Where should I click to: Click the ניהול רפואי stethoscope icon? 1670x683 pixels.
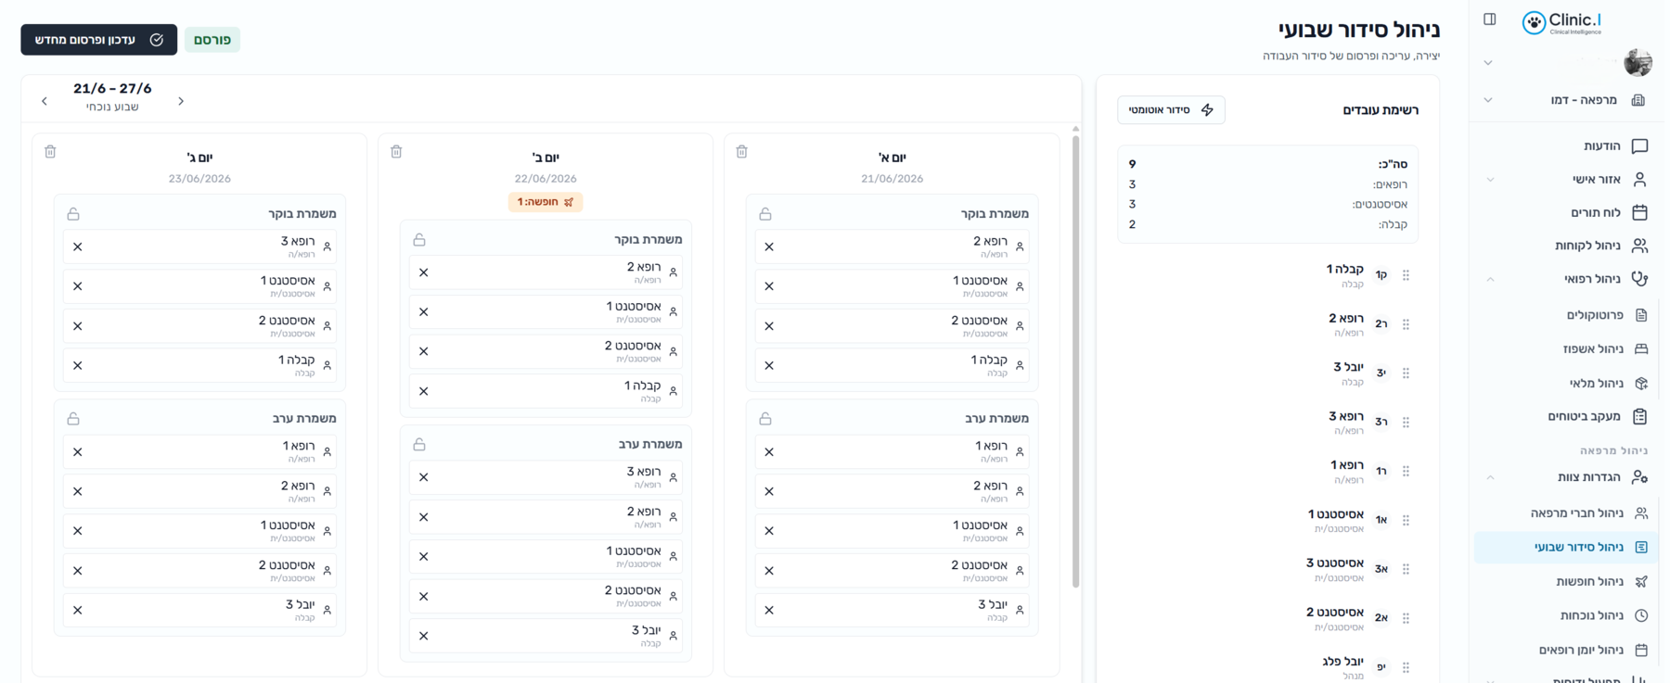[1639, 279]
